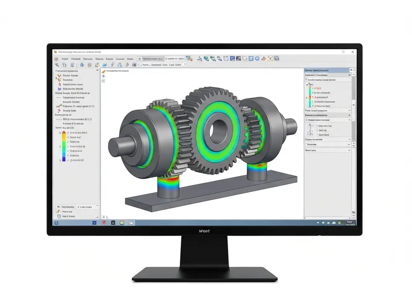Open the small dropdown arrow ending the second toolbar

pyautogui.click(x=185, y=65)
